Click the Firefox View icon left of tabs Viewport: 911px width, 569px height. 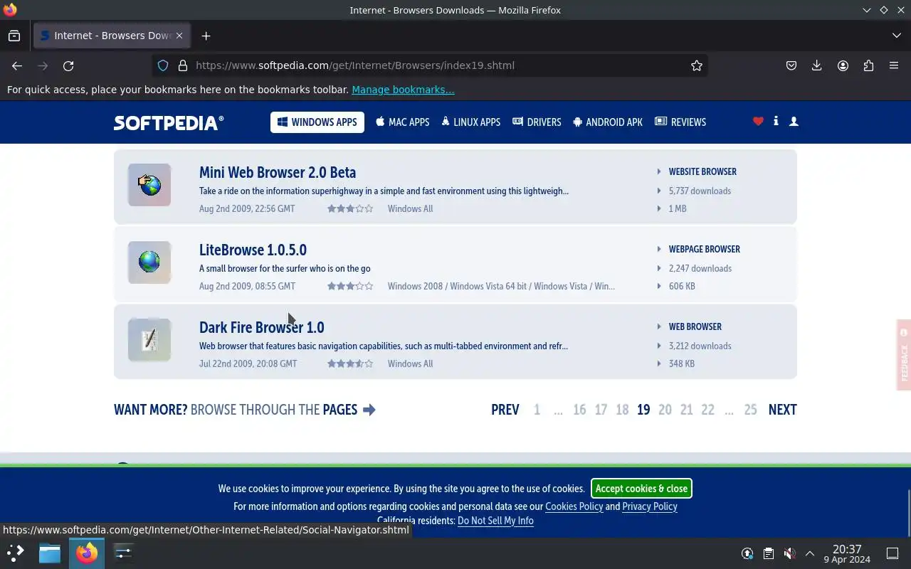click(x=14, y=36)
